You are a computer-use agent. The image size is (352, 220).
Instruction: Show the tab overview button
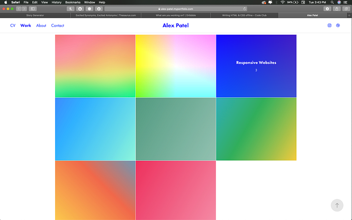tap(345, 9)
